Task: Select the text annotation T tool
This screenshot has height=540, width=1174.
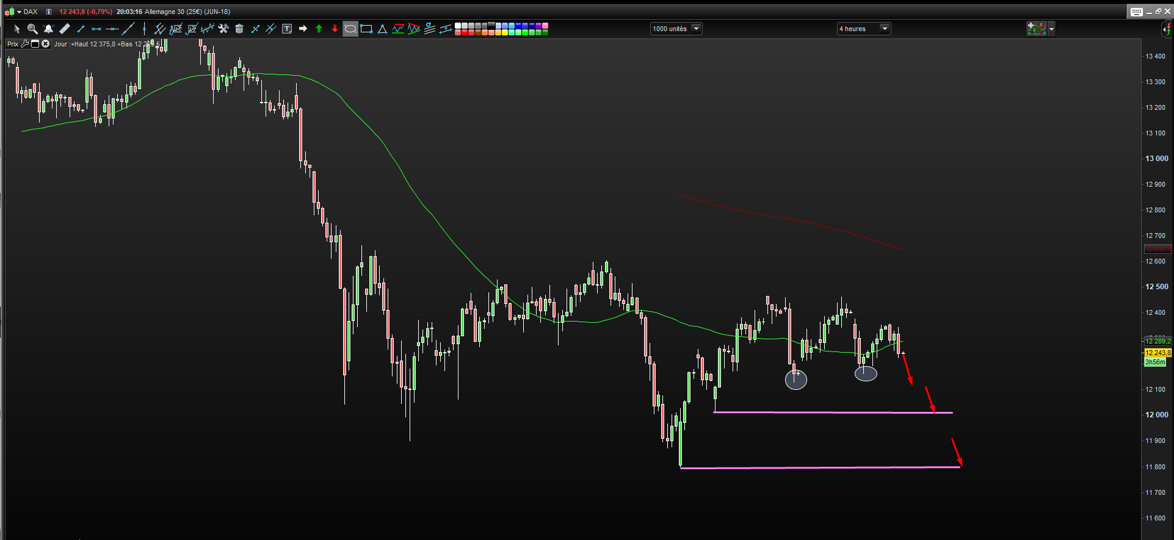Action: [287, 29]
